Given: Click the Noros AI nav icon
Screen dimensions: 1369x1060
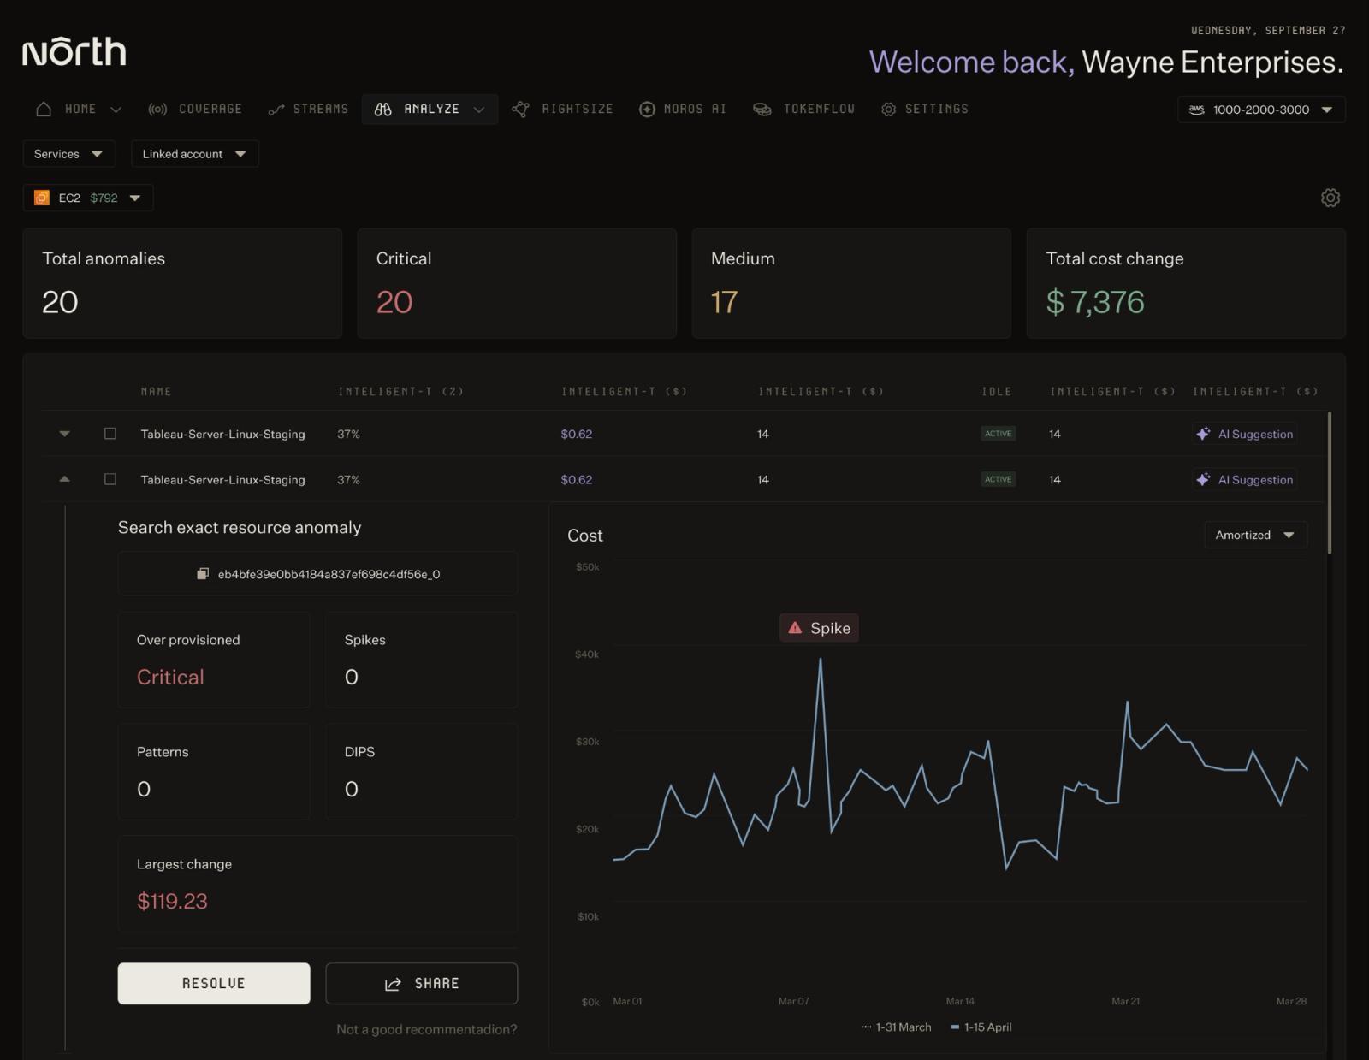Looking at the screenshot, I should coord(647,109).
